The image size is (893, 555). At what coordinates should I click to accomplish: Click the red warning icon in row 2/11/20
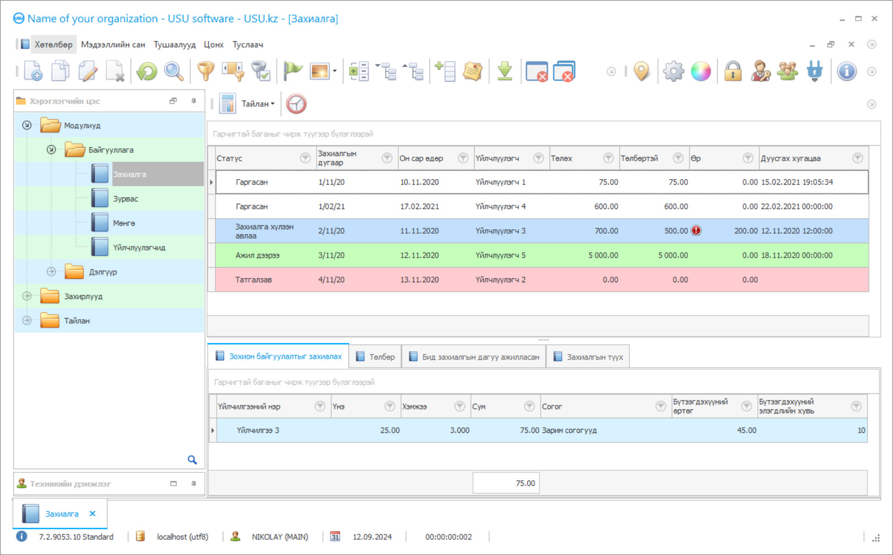click(x=696, y=230)
